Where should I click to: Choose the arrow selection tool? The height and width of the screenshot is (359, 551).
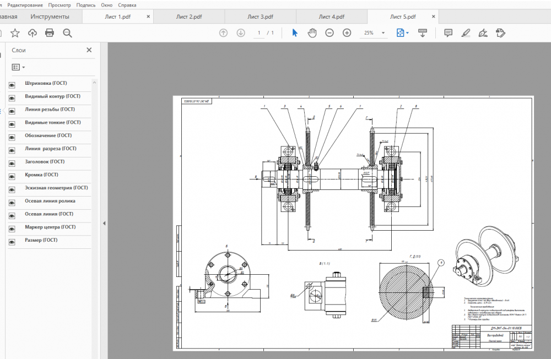pyautogui.click(x=295, y=33)
